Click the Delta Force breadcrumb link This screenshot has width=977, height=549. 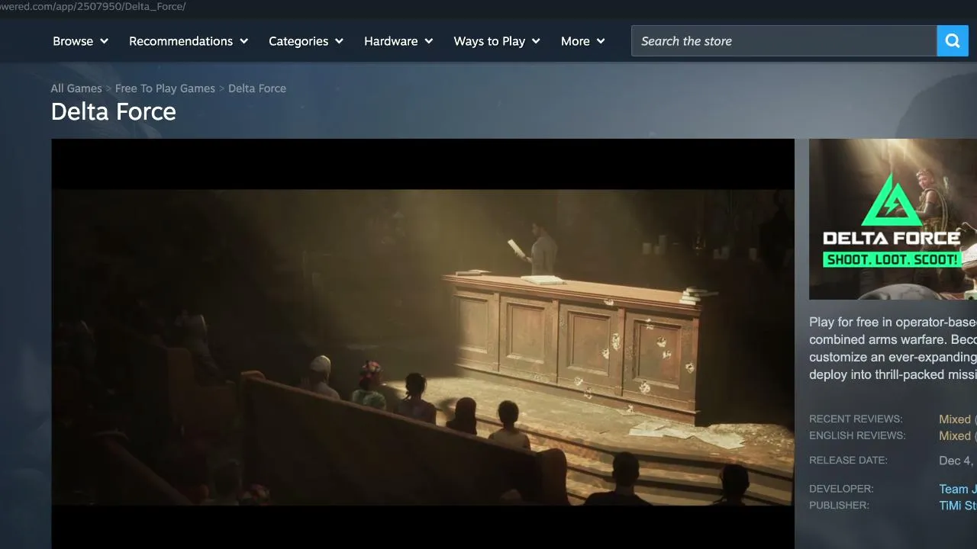(x=257, y=88)
